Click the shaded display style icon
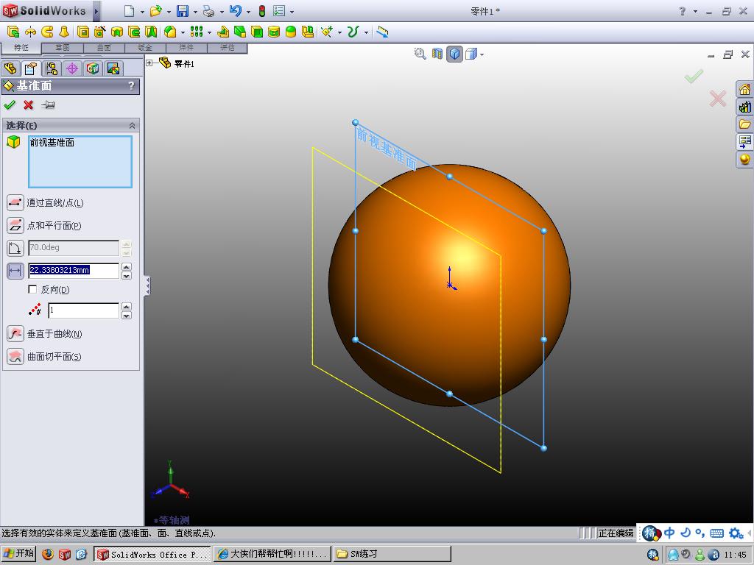Screen dimensions: 754x565 point(454,54)
